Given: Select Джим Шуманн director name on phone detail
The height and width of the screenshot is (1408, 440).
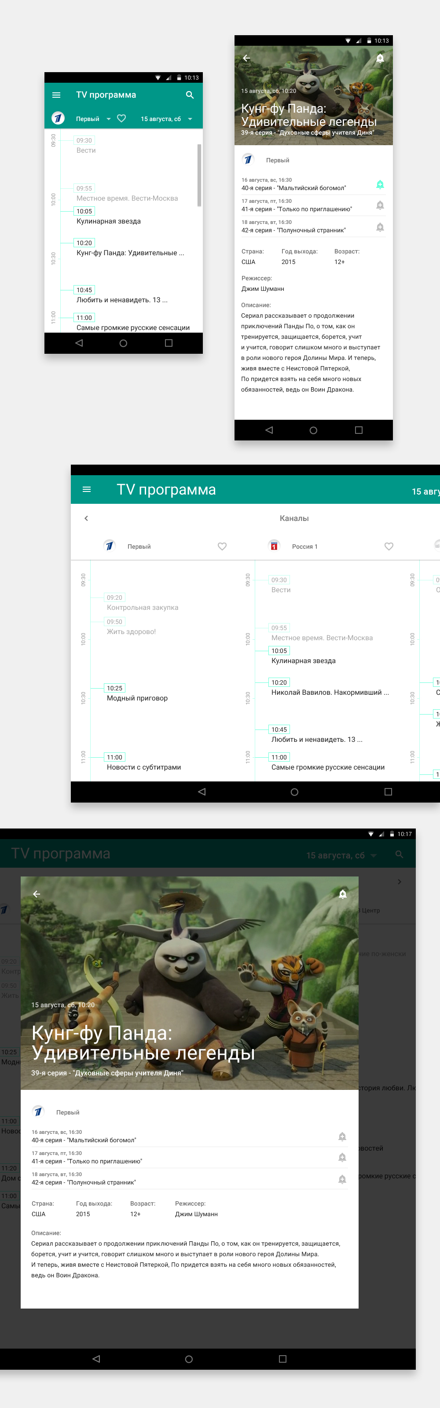Looking at the screenshot, I should coord(263,289).
